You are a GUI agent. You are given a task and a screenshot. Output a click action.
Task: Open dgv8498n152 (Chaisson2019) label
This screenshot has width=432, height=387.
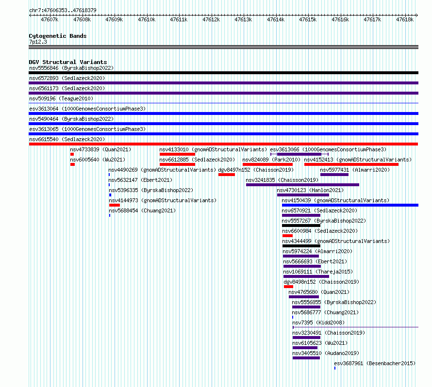pyautogui.click(x=321, y=282)
